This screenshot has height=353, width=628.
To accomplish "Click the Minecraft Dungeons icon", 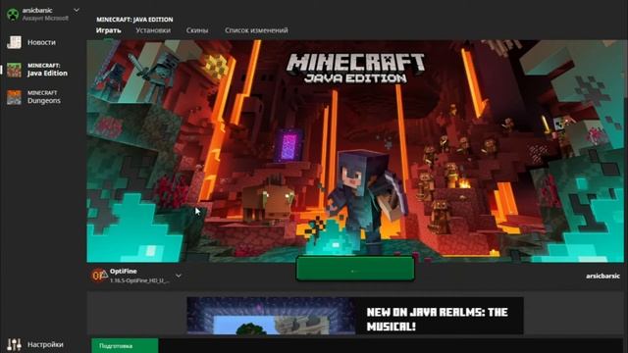I will point(14,97).
